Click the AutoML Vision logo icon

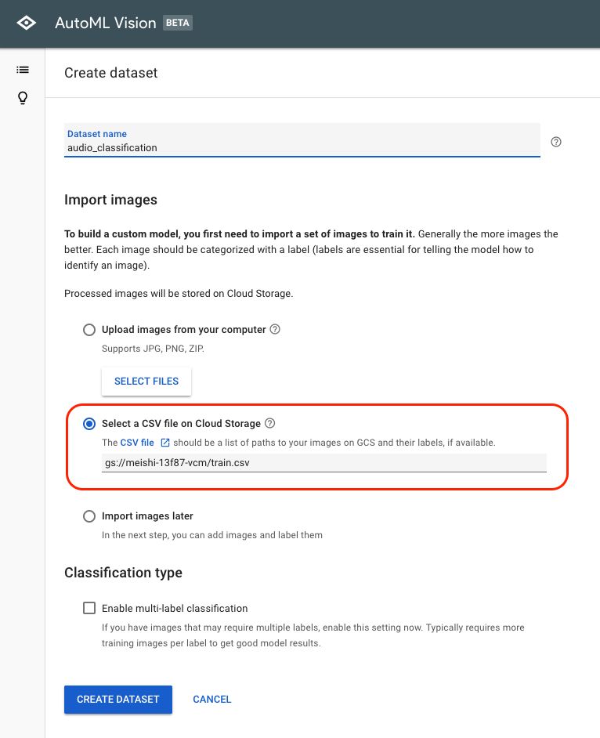point(26,24)
